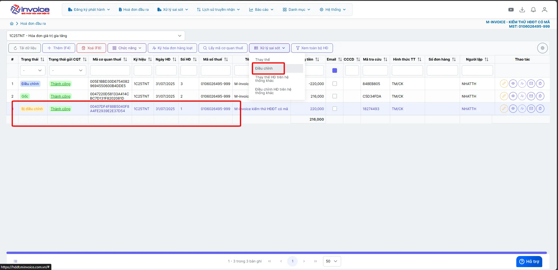The height and width of the screenshot is (270, 558).
Task: Click the Thêm (F4) button
Action: pyautogui.click(x=59, y=48)
